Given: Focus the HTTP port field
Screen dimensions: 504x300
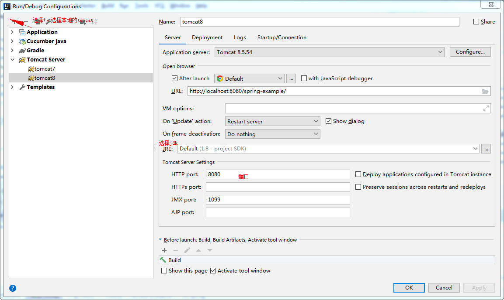Looking at the screenshot, I should pos(278,174).
